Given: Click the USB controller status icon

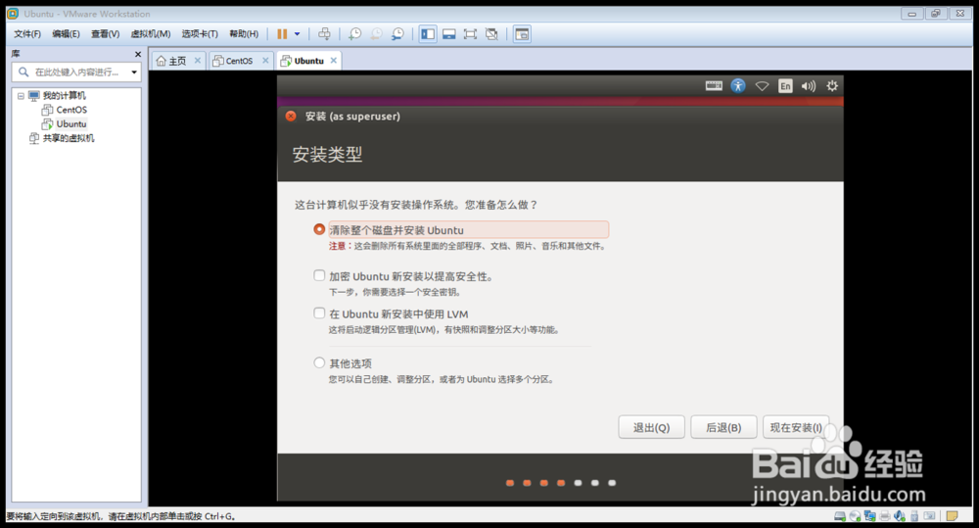Looking at the screenshot, I should point(914,516).
